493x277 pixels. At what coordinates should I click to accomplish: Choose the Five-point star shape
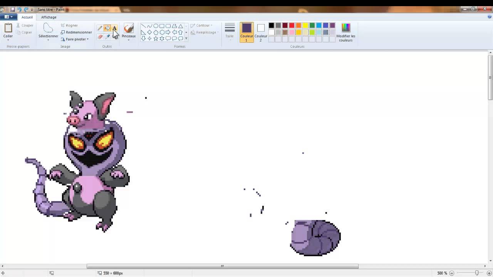click(x=156, y=38)
